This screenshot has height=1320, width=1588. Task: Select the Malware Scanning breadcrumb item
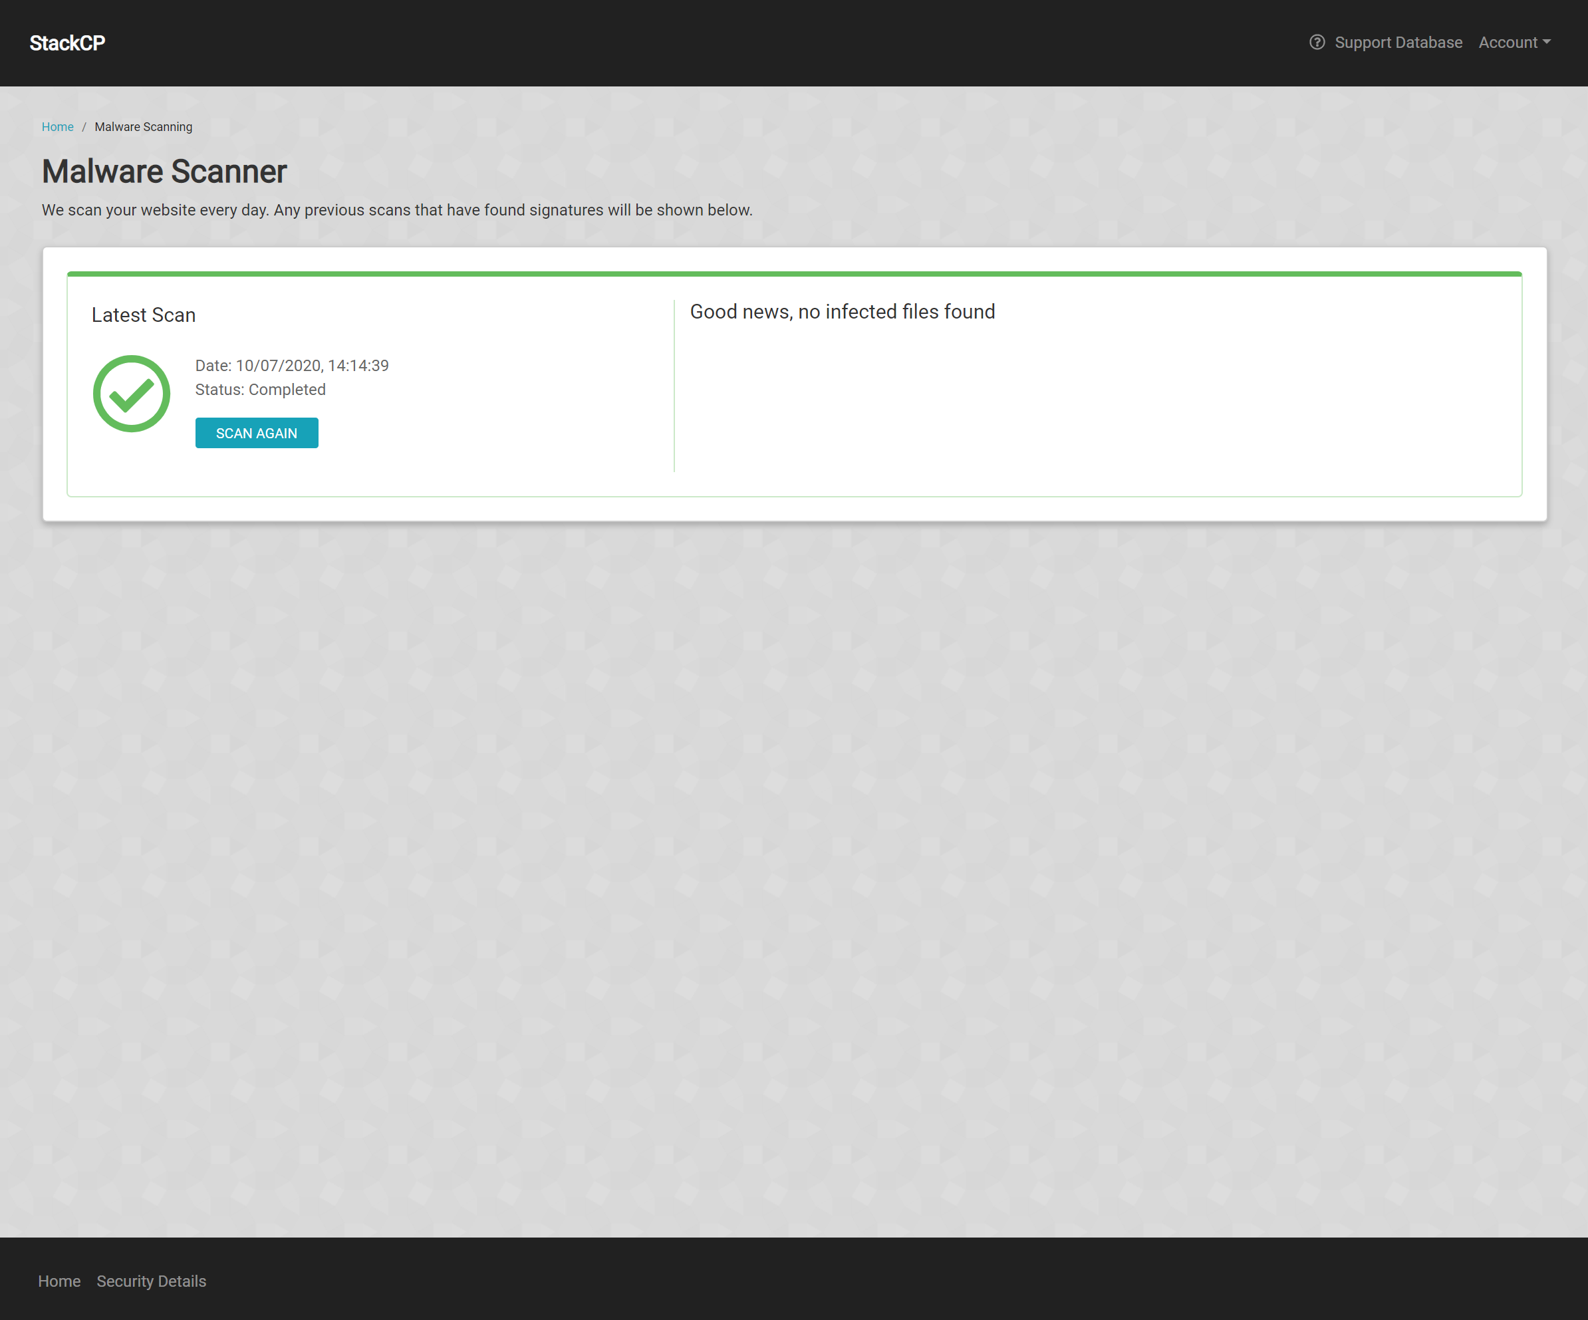pos(144,126)
